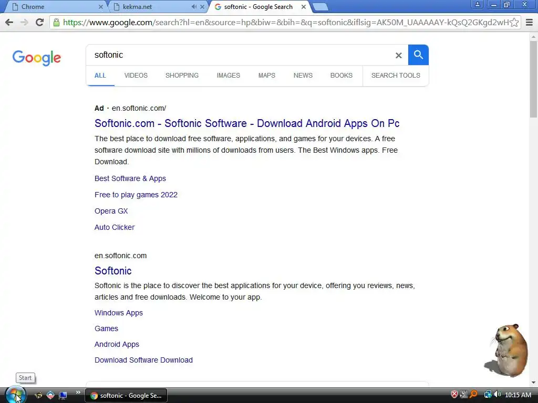Click the green padlock security icon

click(x=56, y=23)
